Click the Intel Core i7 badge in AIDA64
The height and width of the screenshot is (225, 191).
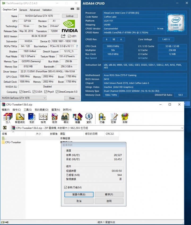pos(176,23)
